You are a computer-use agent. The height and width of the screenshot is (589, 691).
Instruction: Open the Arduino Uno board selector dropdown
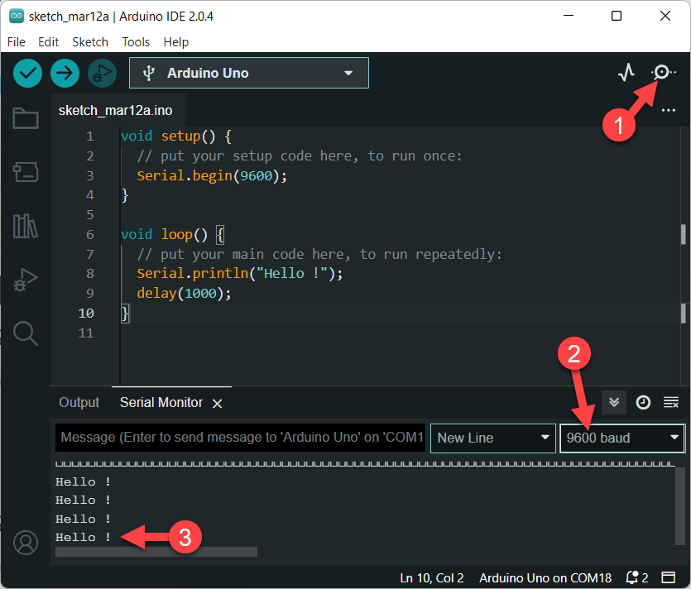pos(249,73)
